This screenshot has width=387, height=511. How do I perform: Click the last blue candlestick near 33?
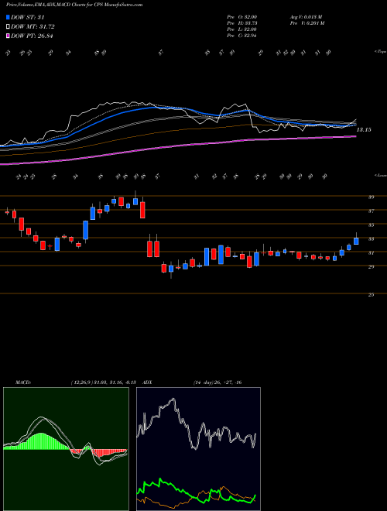pyautogui.click(x=356, y=241)
